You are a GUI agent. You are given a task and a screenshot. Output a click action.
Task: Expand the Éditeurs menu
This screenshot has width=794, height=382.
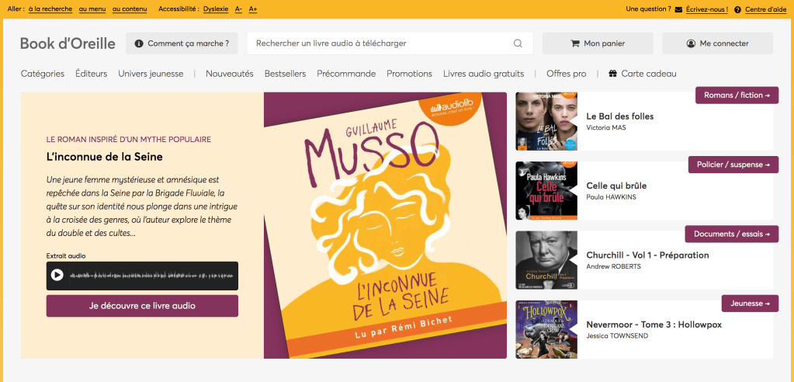[x=91, y=74]
